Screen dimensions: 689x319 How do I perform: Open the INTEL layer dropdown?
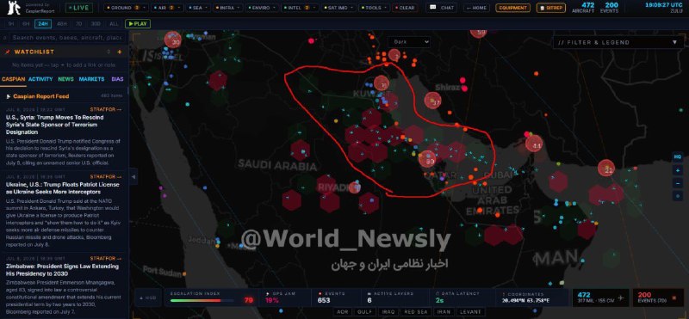[x=300, y=8]
